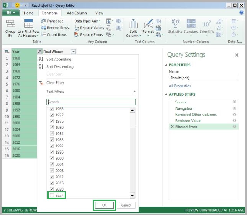Uncheck the 1984 checkbox
This screenshot has width=247, height=215.
(x=52, y=133)
